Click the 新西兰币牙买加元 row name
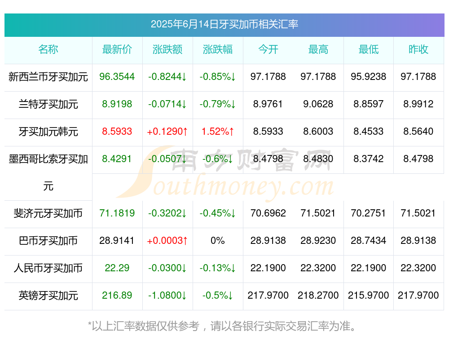The width and height of the screenshot is (449, 340). [48, 77]
